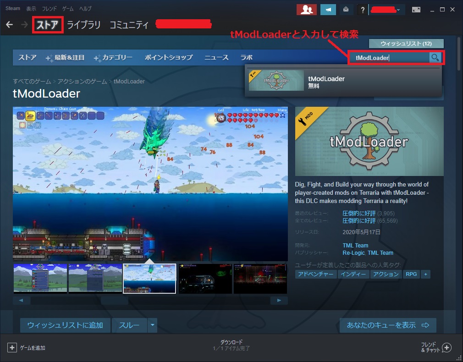Open the ダウンロード status at bottom
Screen dimensions: 463x362
231,345
